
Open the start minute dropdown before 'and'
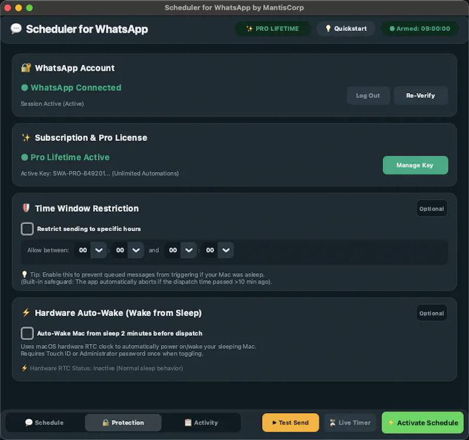click(x=136, y=250)
